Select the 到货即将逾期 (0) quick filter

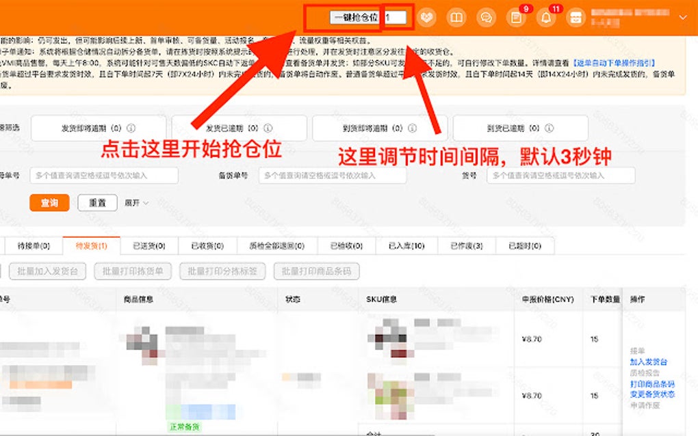[x=380, y=128]
